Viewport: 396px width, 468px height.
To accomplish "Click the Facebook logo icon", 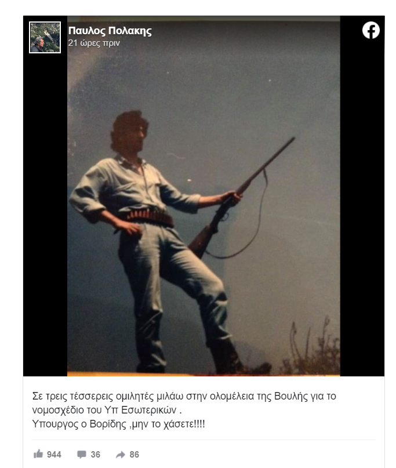I will pyautogui.click(x=371, y=30).
